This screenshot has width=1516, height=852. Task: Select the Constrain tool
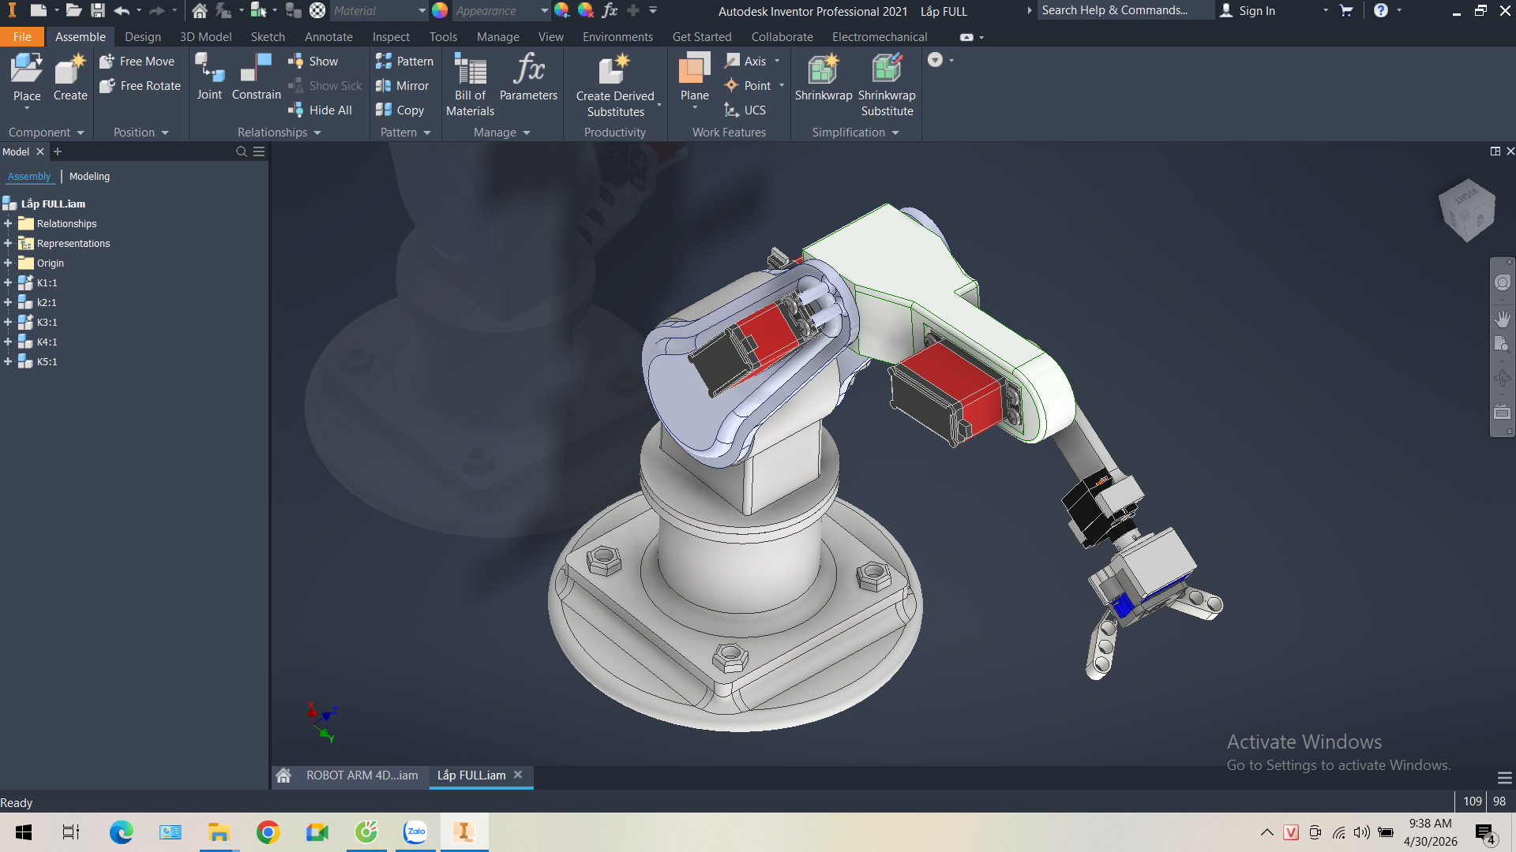(x=256, y=77)
